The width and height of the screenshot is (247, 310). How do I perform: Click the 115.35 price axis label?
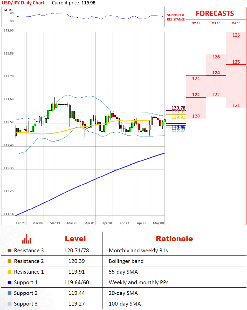point(9,168)
